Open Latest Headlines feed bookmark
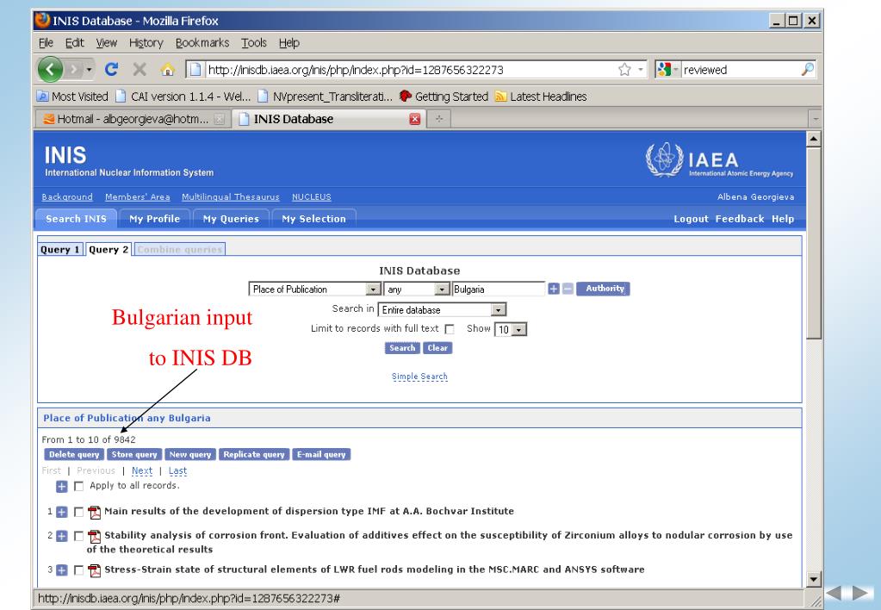Viewport: 881px width, 610px height. tap(541, 96)
